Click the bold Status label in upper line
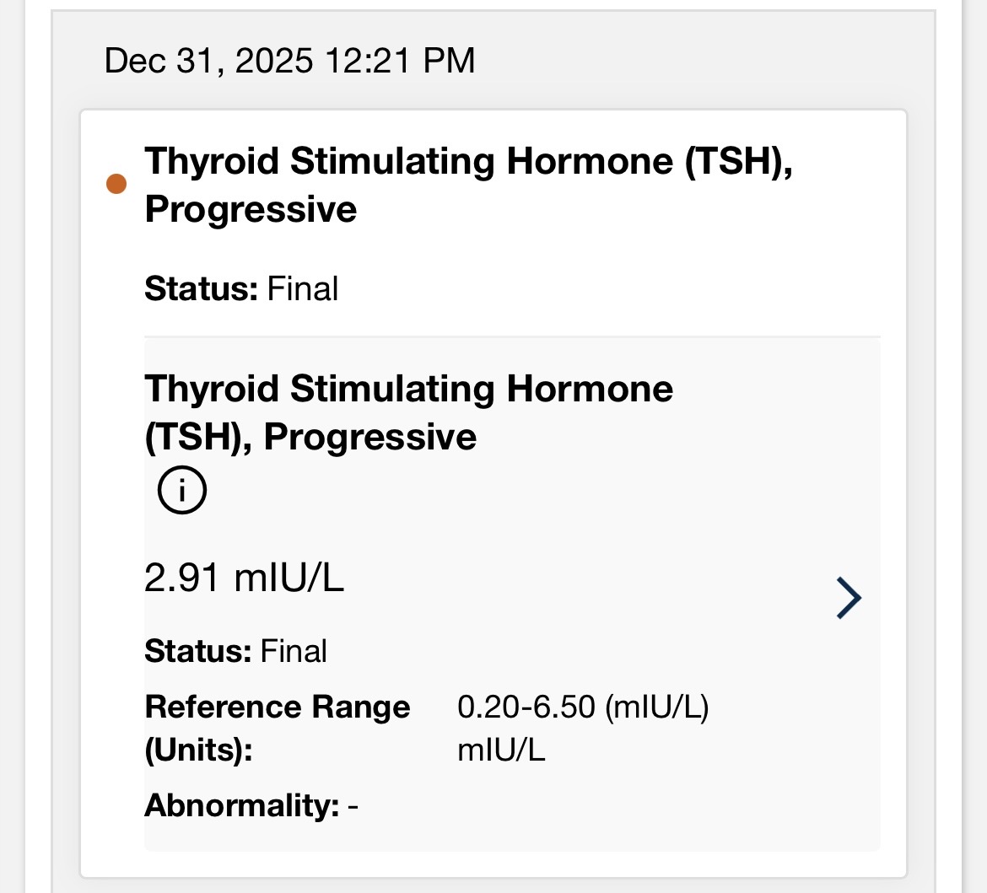 (x=201, y=288)
